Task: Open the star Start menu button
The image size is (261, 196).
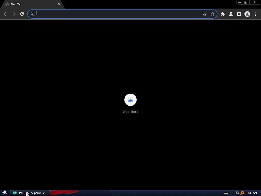Action: click(5, 192)
